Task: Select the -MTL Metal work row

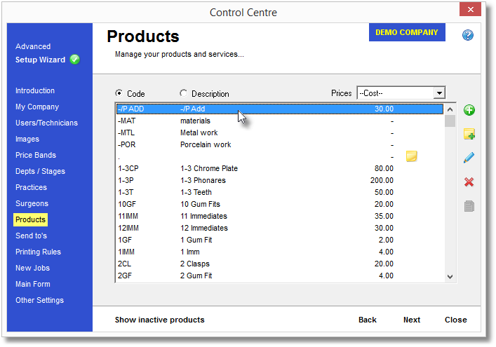Action: [280, 132]
